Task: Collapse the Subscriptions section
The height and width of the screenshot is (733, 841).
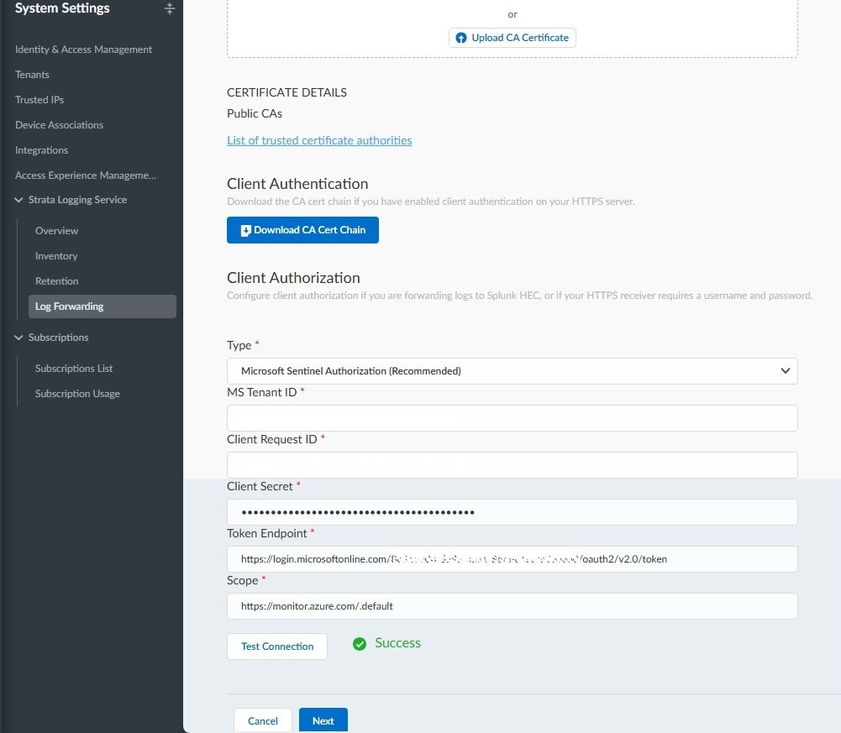Action: tap(18, 338)
